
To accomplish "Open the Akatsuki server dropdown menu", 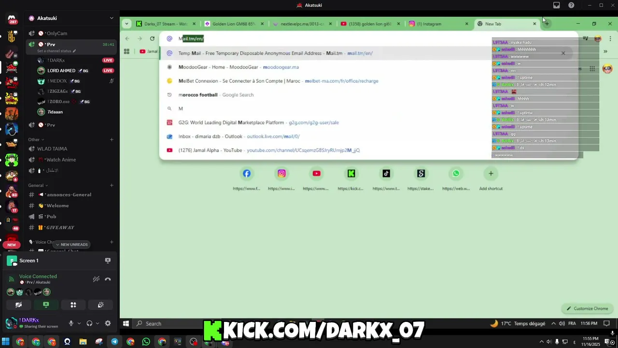I will point(112,18).
